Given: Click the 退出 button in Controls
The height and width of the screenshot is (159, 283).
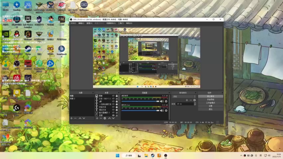Looking at the screenshot, I should coord(210,109).
